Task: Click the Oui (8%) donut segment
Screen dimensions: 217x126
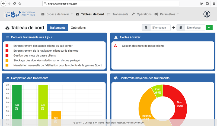Action: 158,91
